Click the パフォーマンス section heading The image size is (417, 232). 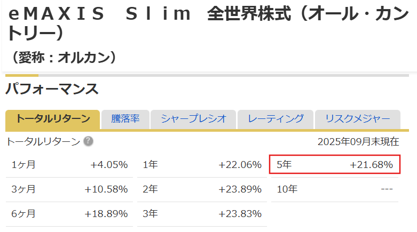52,89
